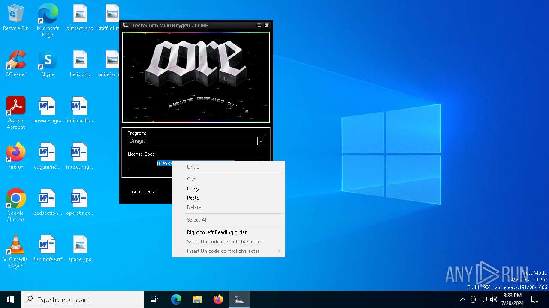This screenshot has width=549, height=308.
Task: Select the auganimal Word document
Action: click(x=48, y=156)
